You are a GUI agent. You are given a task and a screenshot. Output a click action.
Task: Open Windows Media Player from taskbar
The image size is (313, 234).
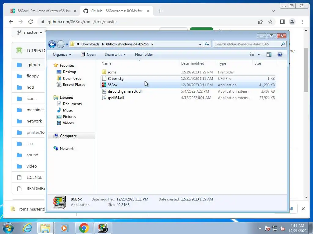[64, 228]
